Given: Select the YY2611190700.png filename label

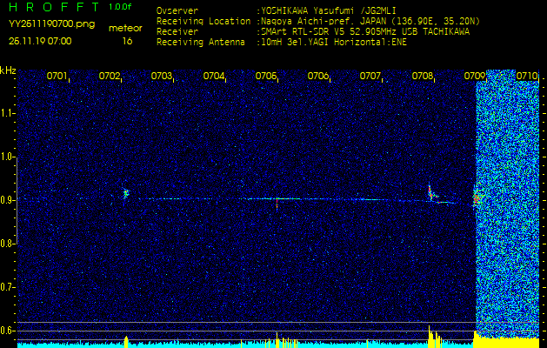Looking at the screenshot, I should point(51,23).
